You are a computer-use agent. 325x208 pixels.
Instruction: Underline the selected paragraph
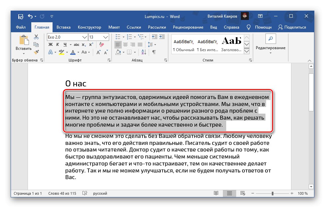tap(66, 44)
